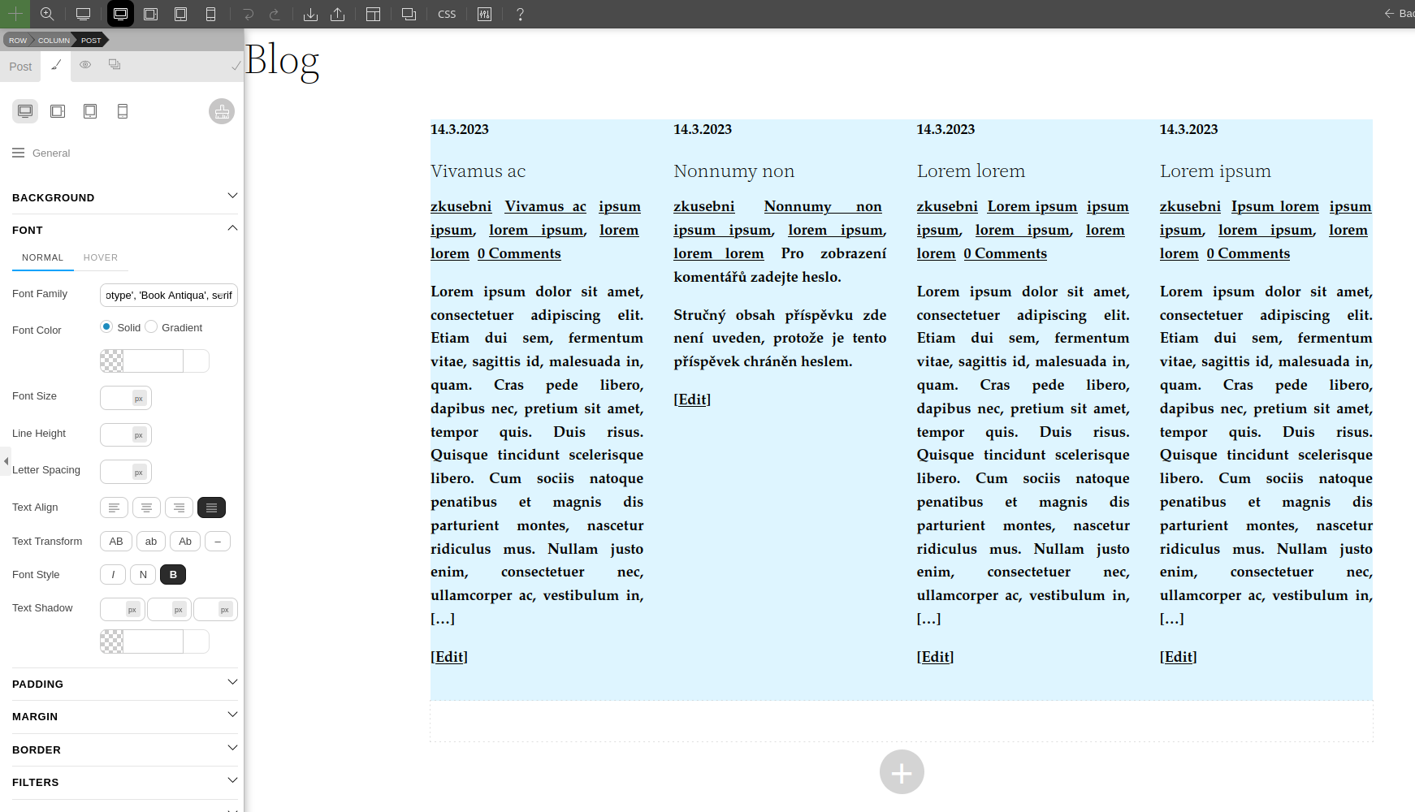Click the export (upload arrow) icon
This screenshot has height=812, width=1415.
pyautogui.click(x=338, y=14)
